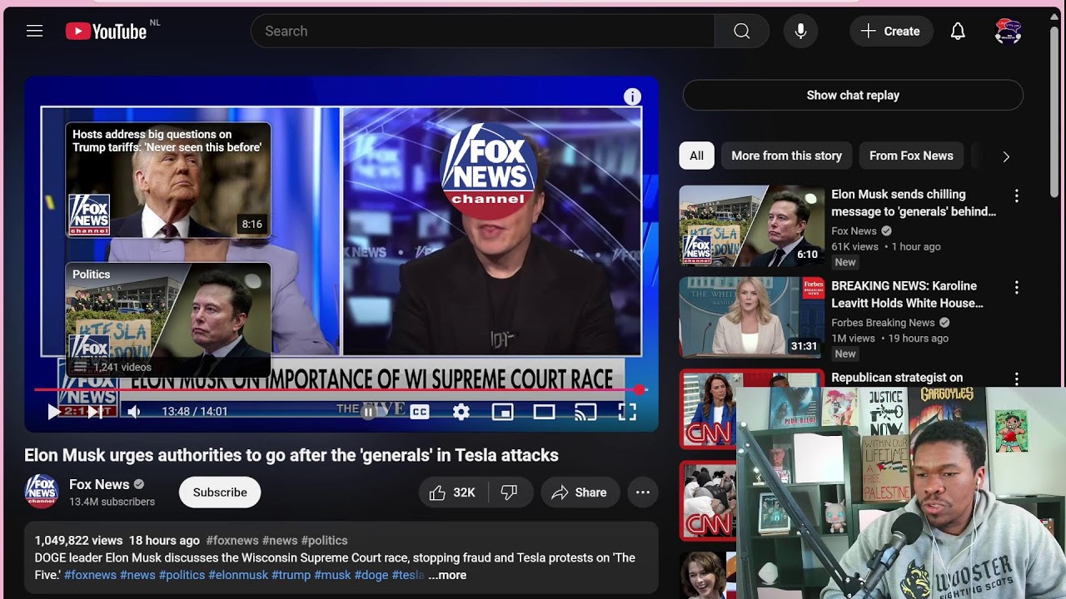This screenshot has width=1066, height=599.
Task: Select the From Fox News chip
Action: pos(911,156)
